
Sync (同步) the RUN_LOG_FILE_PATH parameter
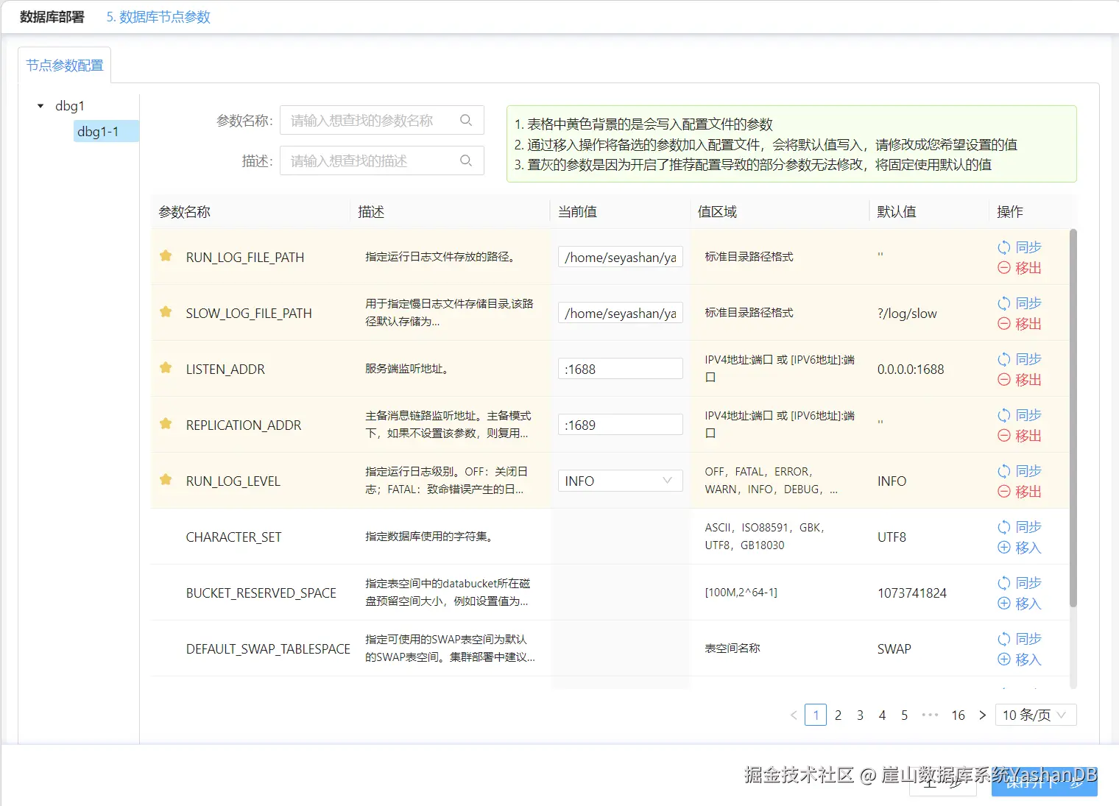[1020, 247]
